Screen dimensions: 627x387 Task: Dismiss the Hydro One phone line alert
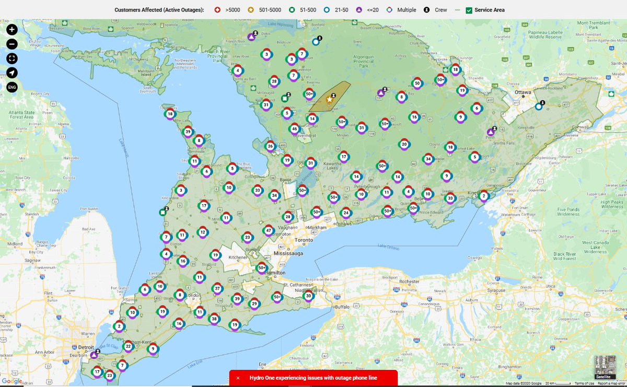(238, 378)
